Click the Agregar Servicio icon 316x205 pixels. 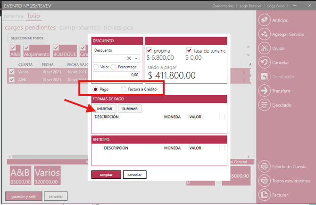(x=264, y=34)
